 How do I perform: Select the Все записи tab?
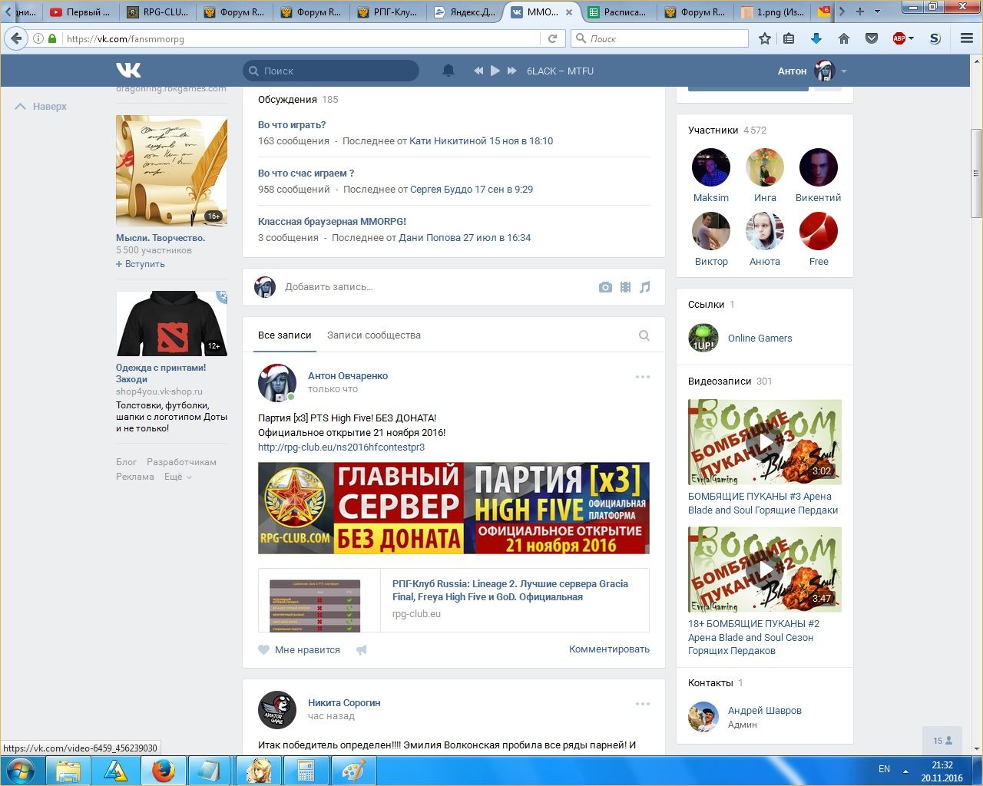click(285, 335)
